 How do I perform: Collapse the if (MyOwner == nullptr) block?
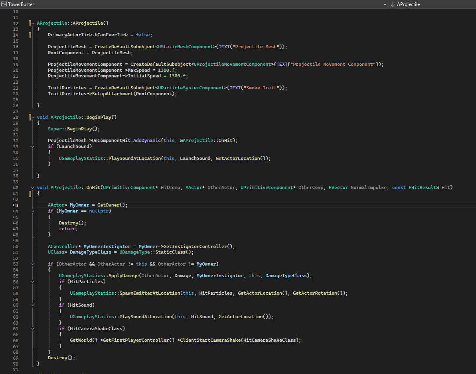(x=33, y=211)
